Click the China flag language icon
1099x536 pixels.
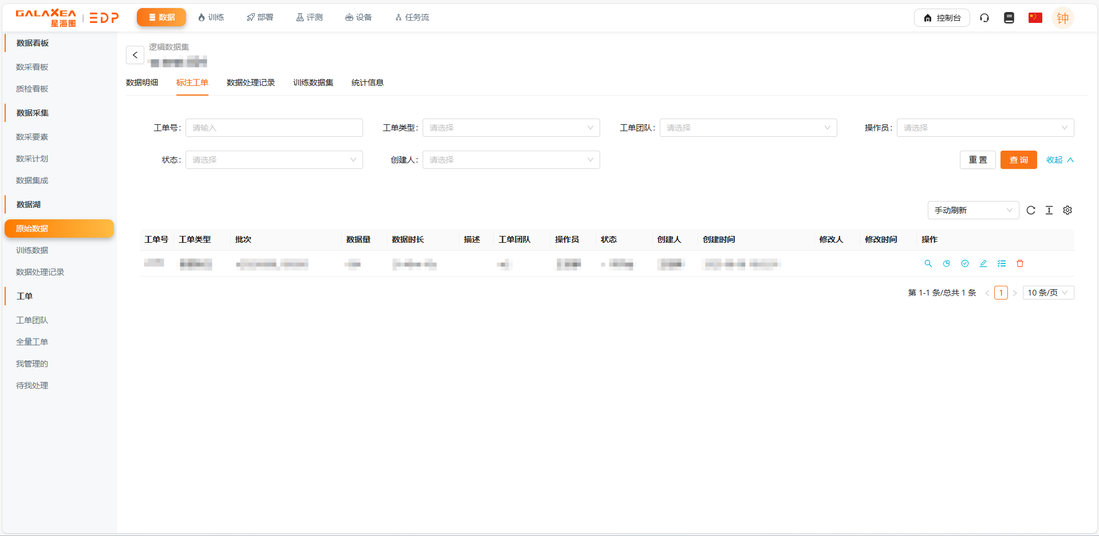1035,18
